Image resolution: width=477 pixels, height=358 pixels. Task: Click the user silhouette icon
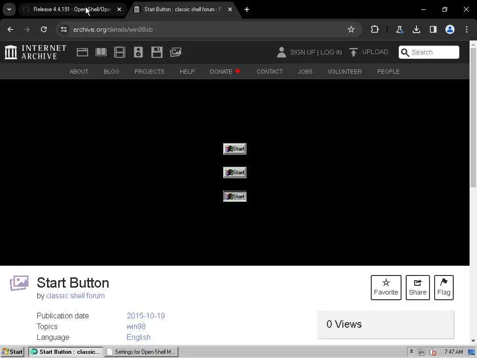click(x=281, y=52)
